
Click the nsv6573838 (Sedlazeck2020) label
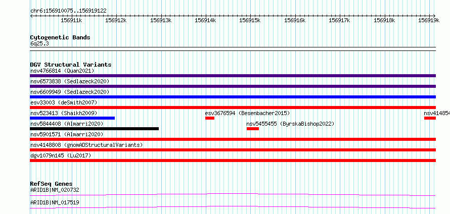tap(70, 81)
